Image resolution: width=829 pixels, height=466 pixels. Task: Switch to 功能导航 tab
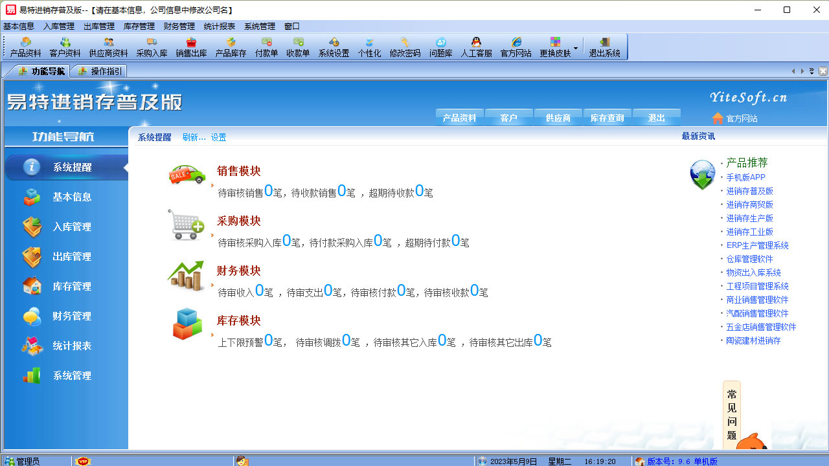tap(41, 71)
